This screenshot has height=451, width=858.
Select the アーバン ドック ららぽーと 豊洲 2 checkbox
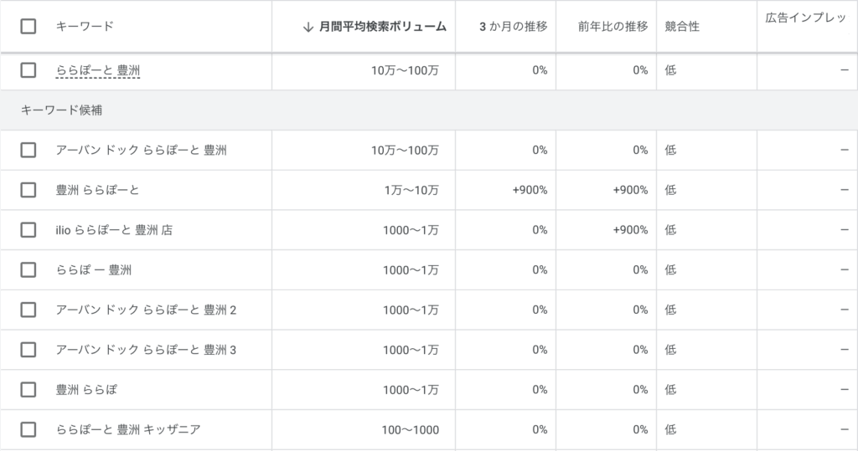(28, 310)
